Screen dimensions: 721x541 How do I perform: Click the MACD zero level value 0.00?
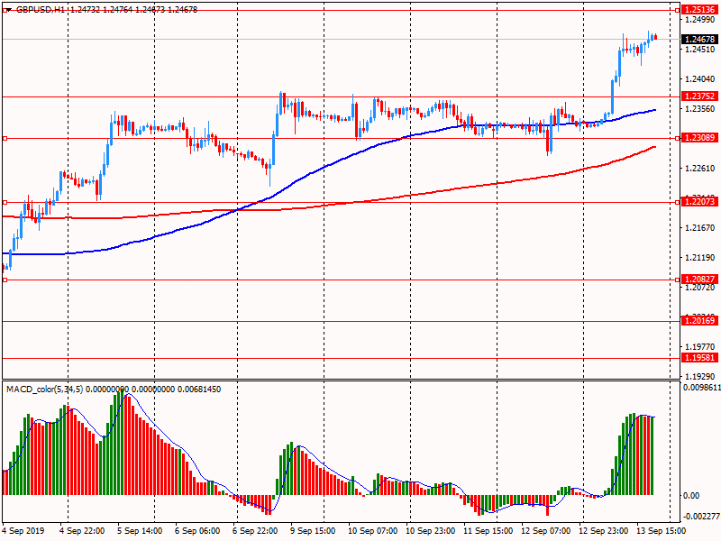(691, 495)
